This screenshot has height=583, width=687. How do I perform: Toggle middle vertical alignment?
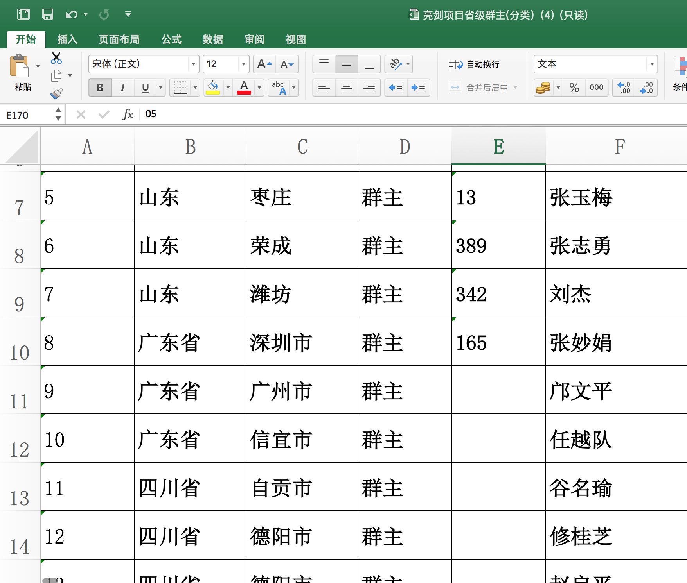click(347, 64)
